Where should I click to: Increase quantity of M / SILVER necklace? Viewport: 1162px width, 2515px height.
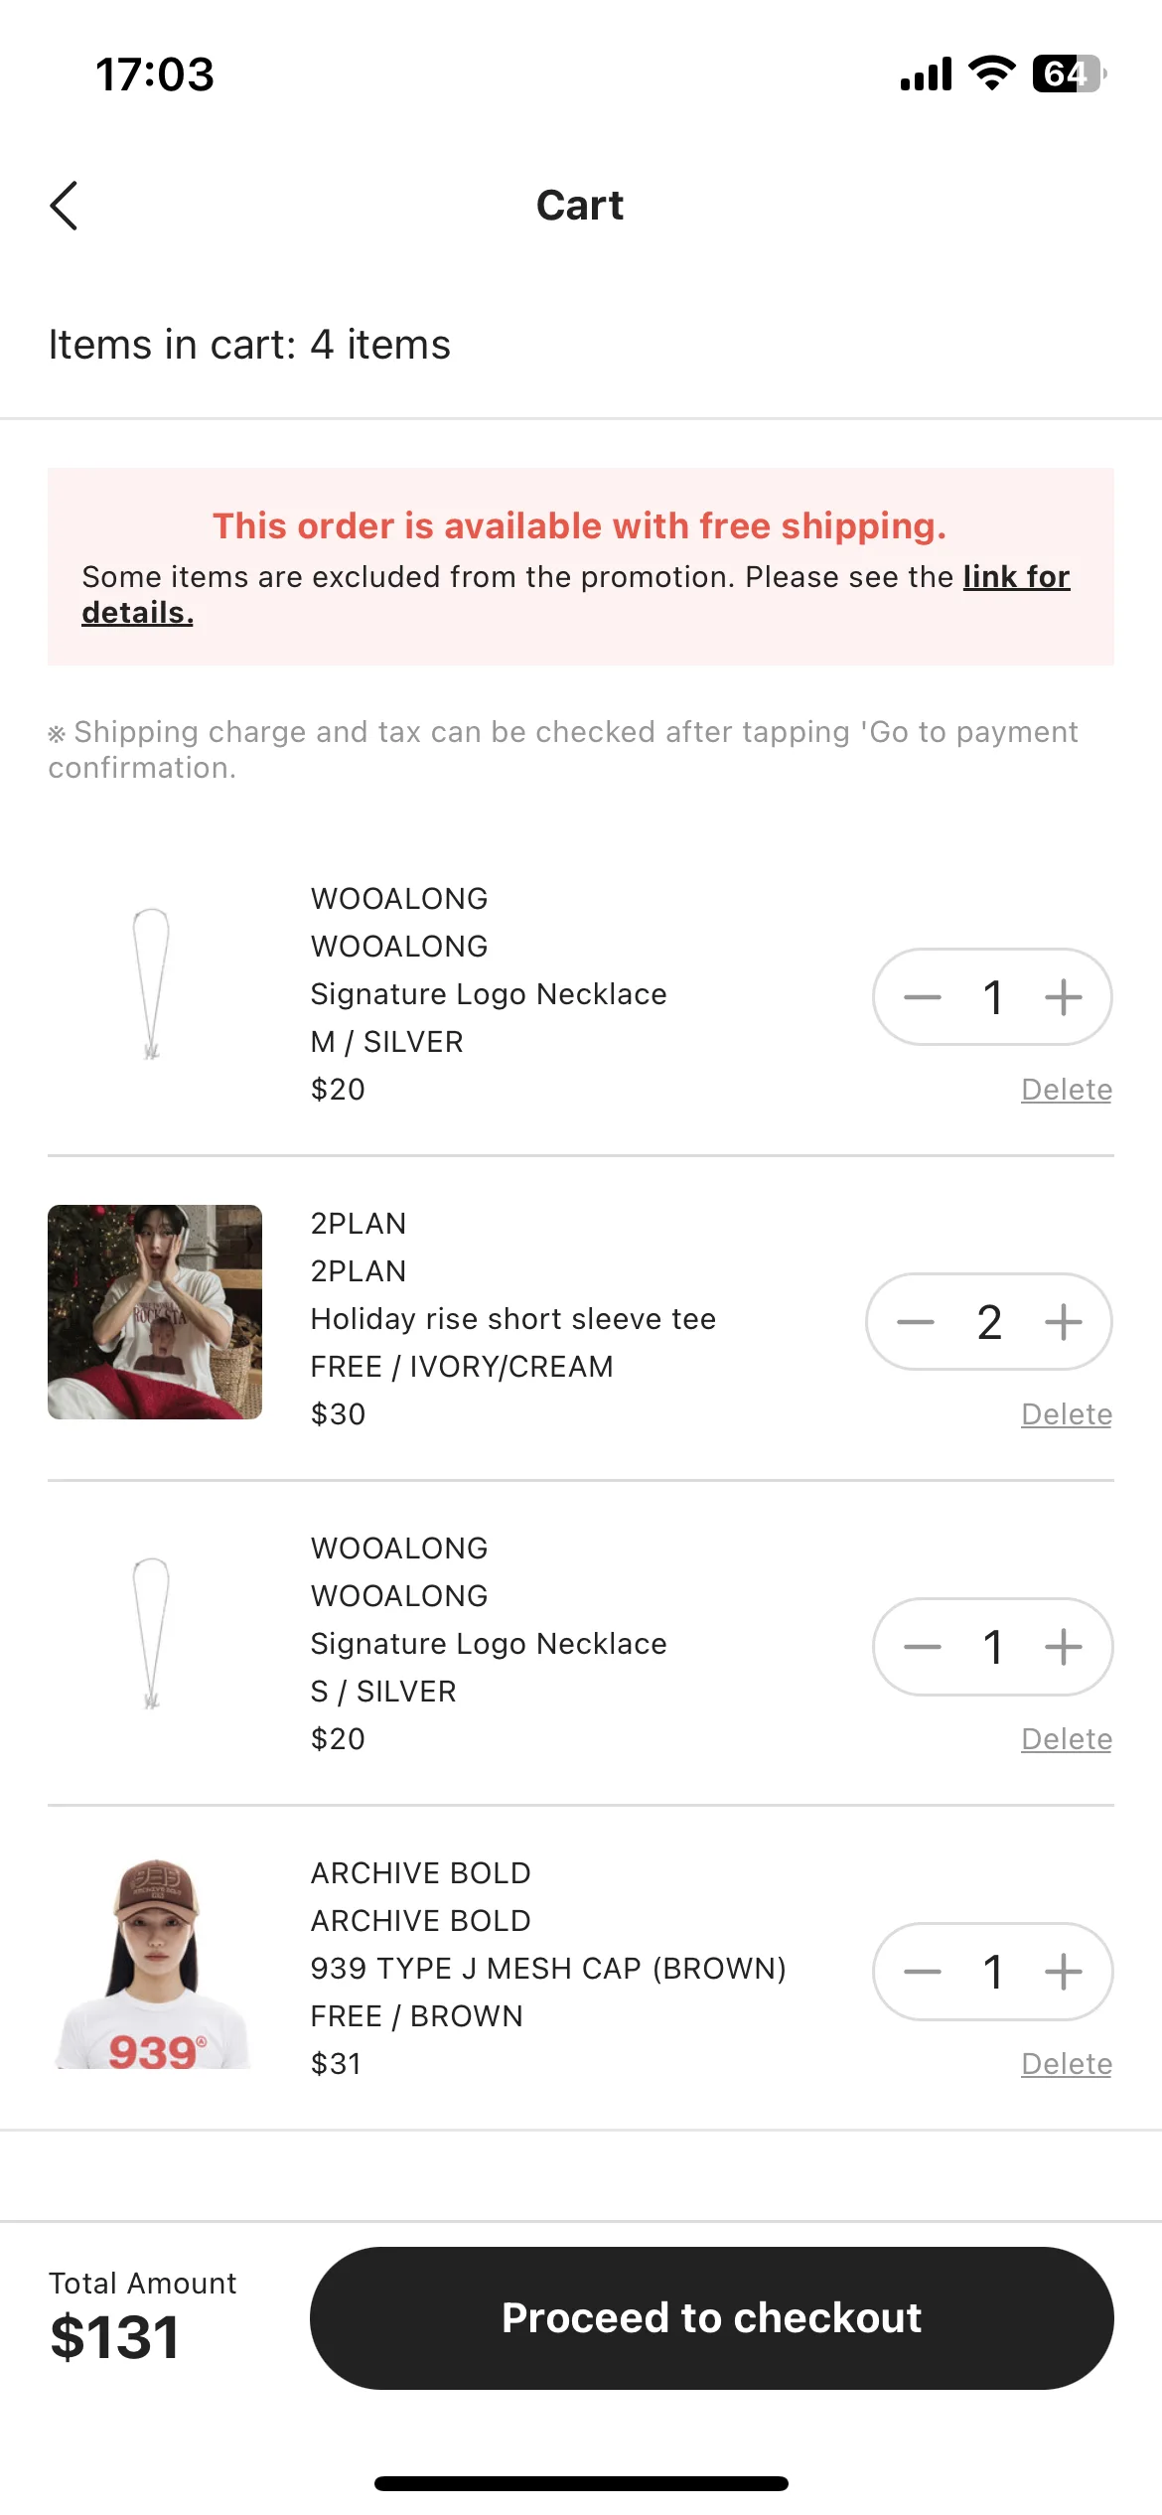pyautogui.click(x=1063, y=997)
